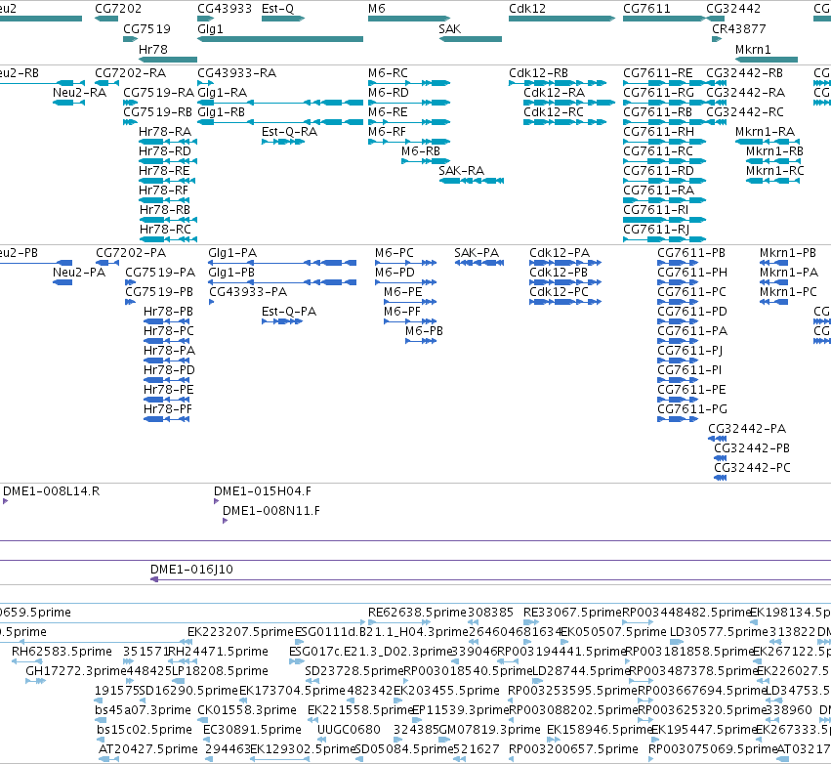Click the Hr78-RF transcript label

click(163, 190)
